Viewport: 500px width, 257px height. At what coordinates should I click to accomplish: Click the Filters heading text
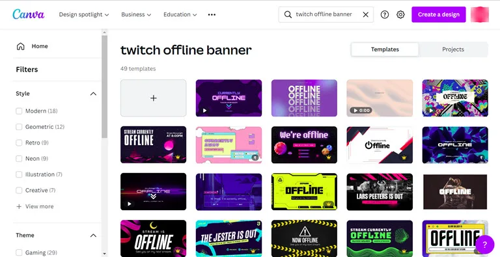(27, 70)
